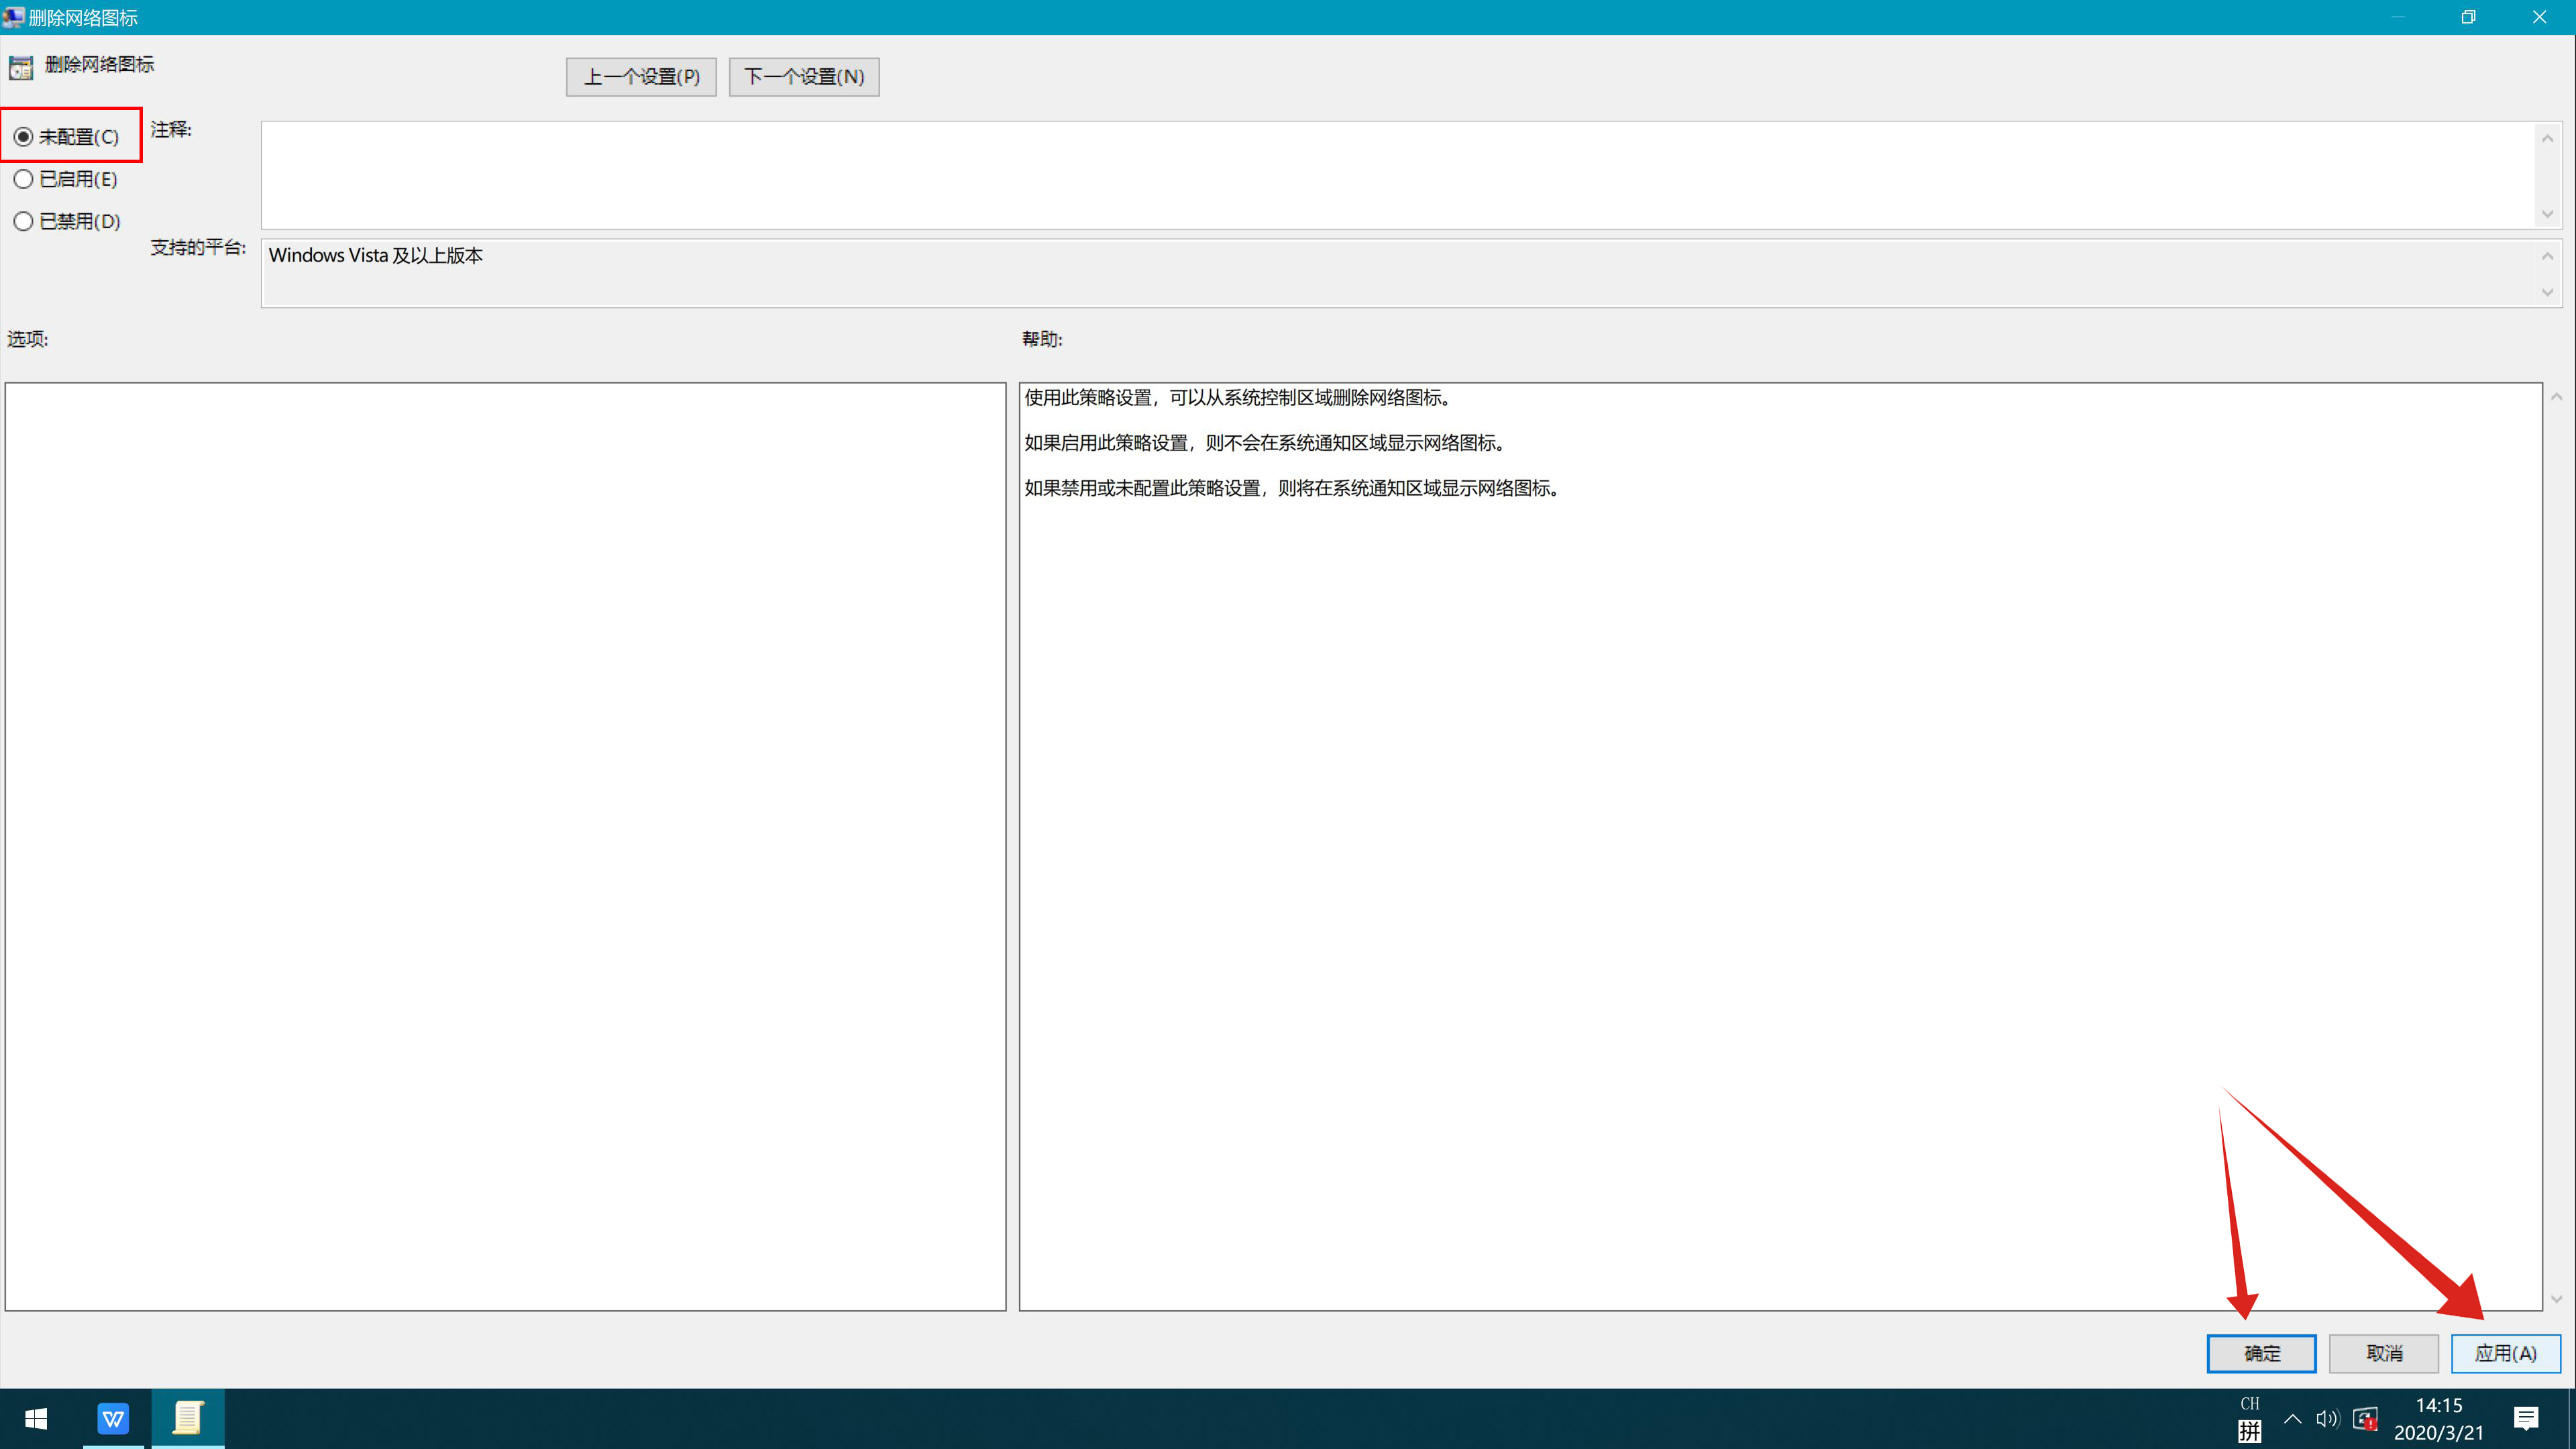The image size is (2576, 1449).
Task: Close the 删除网络图标 window
Action: click(2539, 17)
